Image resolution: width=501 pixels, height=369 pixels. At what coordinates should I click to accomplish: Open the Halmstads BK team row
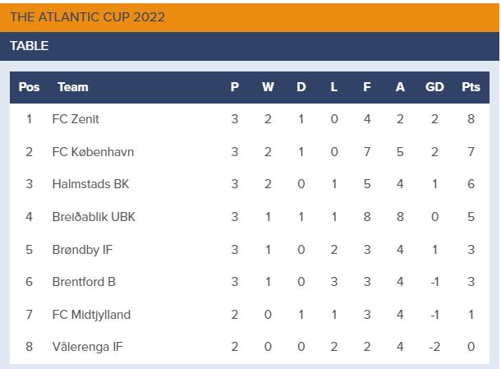pos(90,184)
